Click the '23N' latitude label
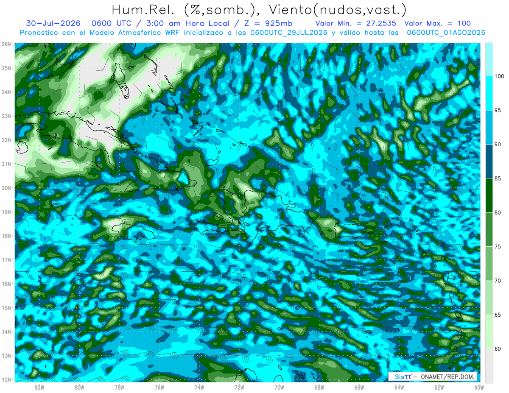 click(x=6, y=116)
